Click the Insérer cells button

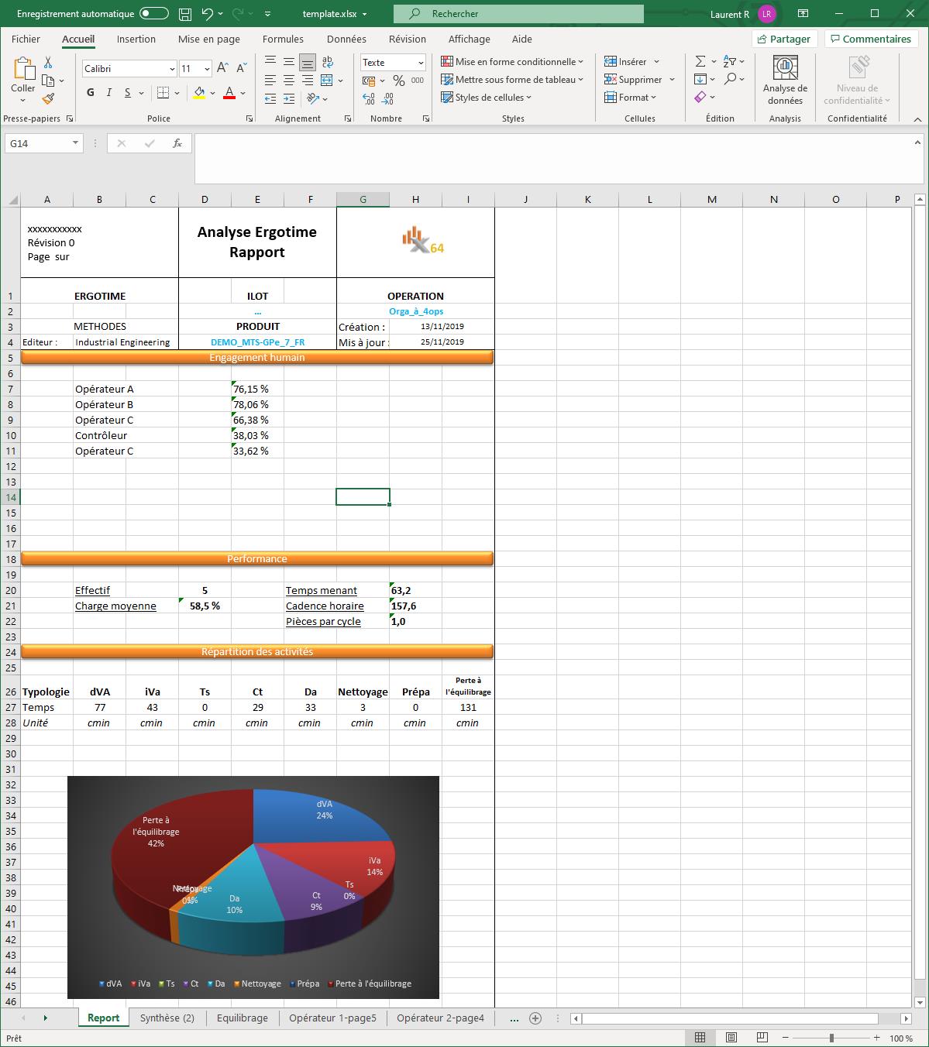click(626, 62)
